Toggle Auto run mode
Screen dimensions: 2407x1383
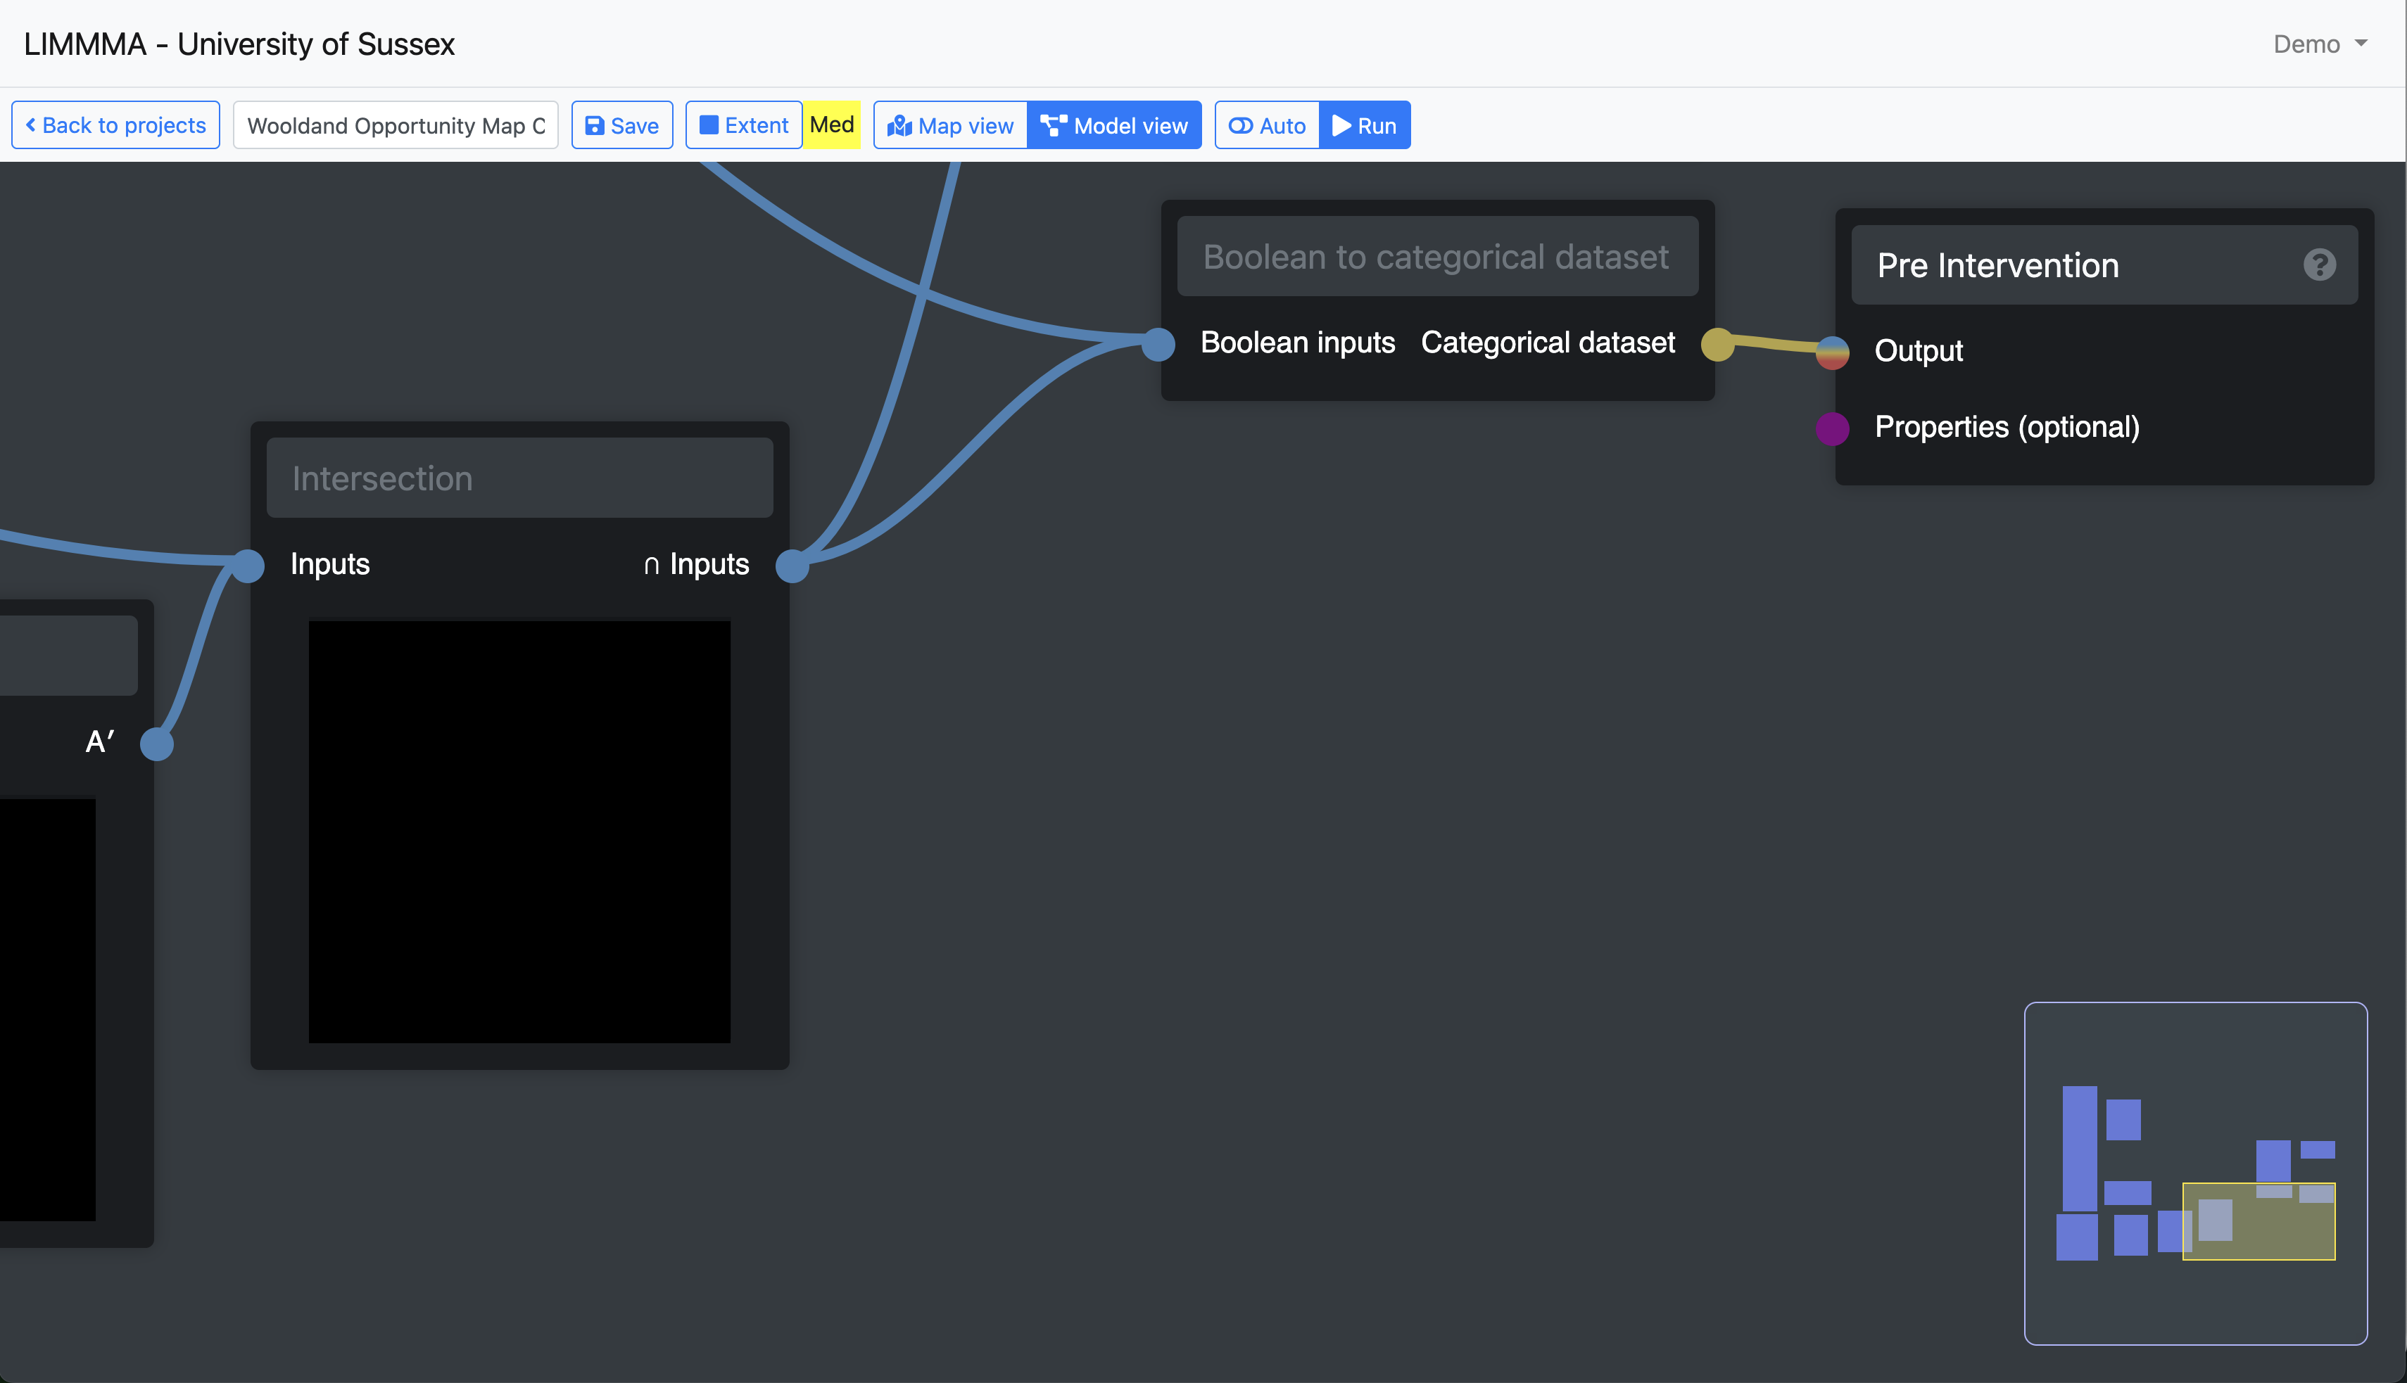1267,125
